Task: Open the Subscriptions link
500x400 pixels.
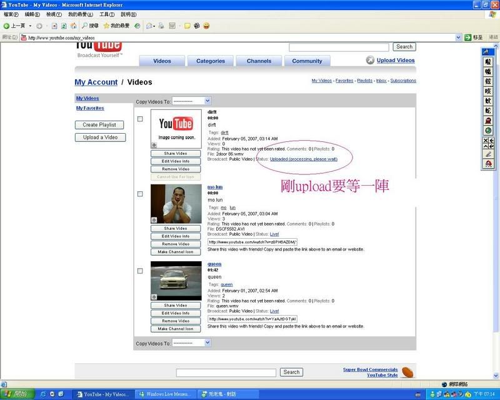Action: coord(403,81)
